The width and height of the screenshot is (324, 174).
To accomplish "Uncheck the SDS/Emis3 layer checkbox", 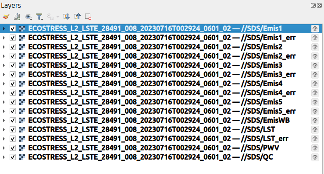I will pyautogui.click(x=13, y=65).
